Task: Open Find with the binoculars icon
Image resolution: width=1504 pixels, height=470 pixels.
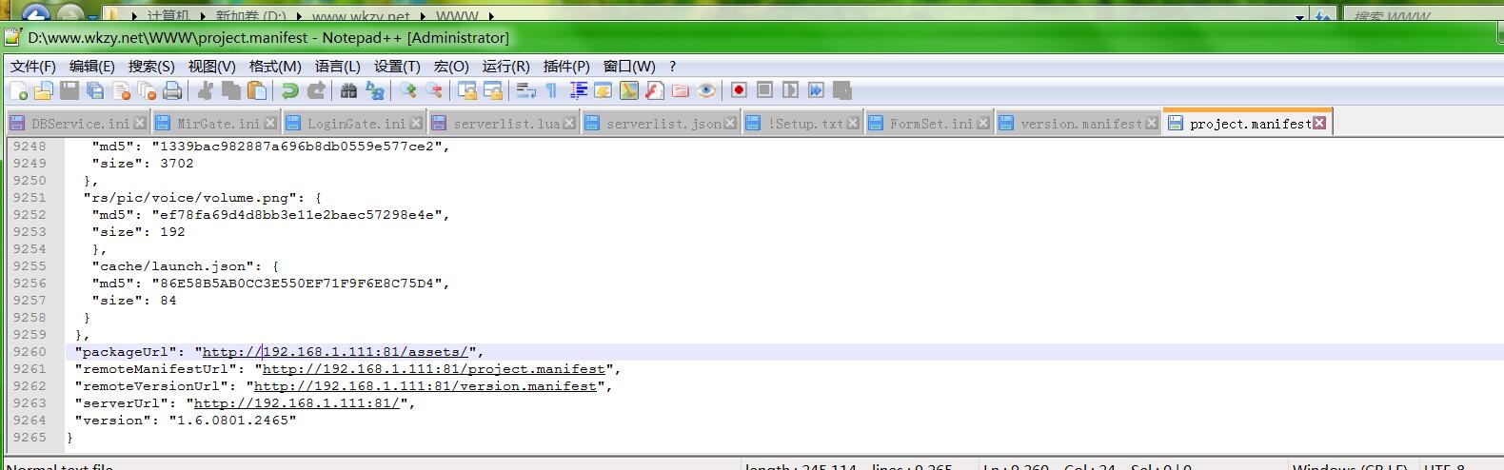Action: pos(348,90)
